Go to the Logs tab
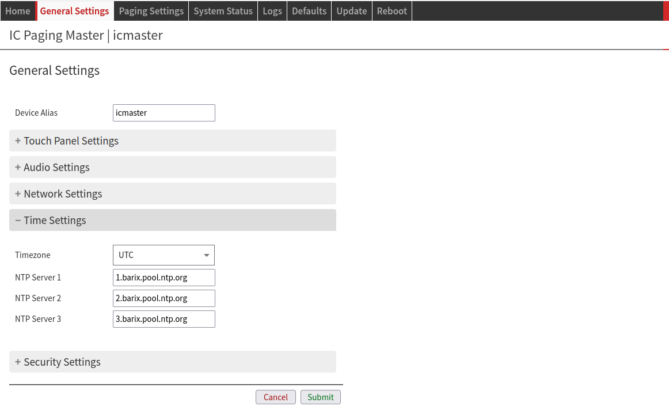669x406 pixels. (272, 11)
